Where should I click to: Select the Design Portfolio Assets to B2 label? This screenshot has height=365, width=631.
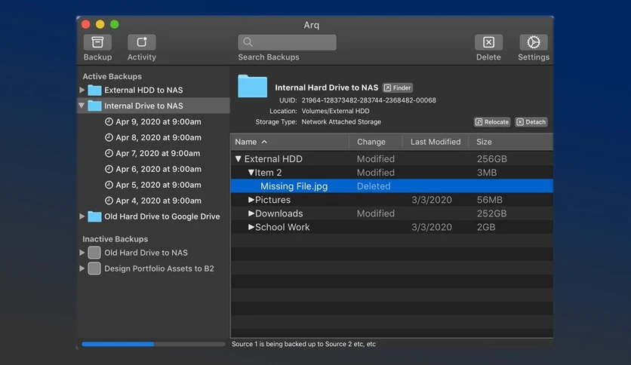click(x=159, y=268)
